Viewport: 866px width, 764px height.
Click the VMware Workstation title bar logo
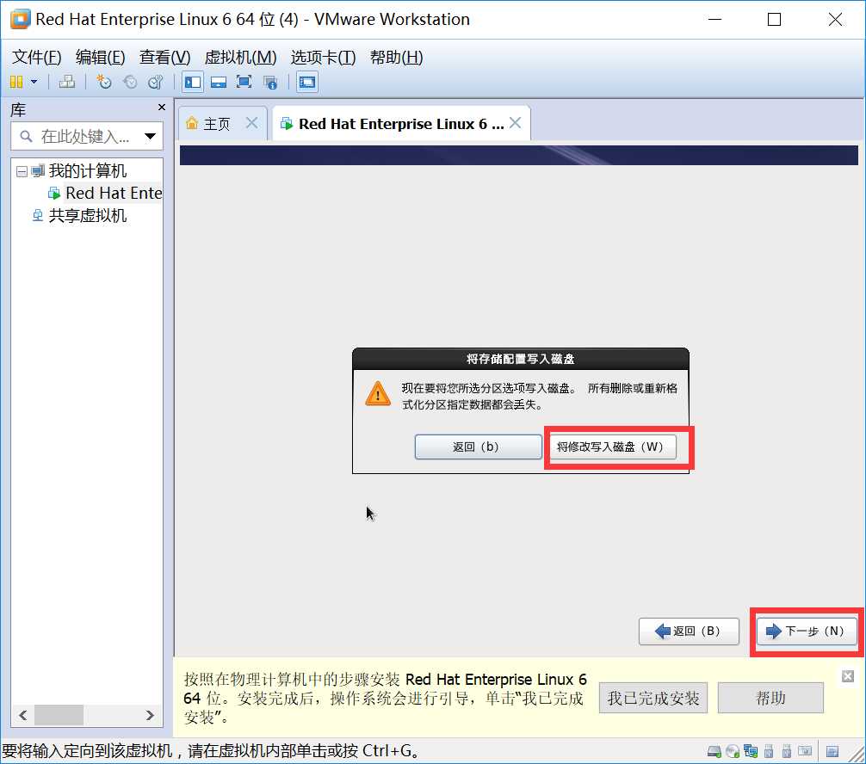coord(21,19)
